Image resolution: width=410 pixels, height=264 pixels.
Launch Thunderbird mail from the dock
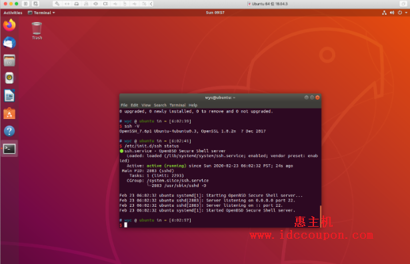(x=9, y=43)
